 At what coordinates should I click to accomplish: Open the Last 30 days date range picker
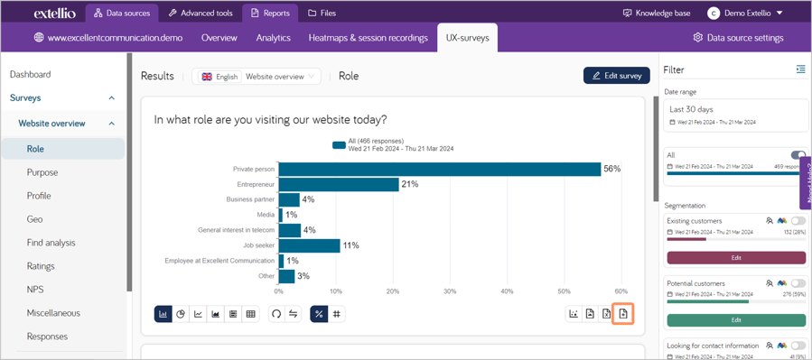735,115
